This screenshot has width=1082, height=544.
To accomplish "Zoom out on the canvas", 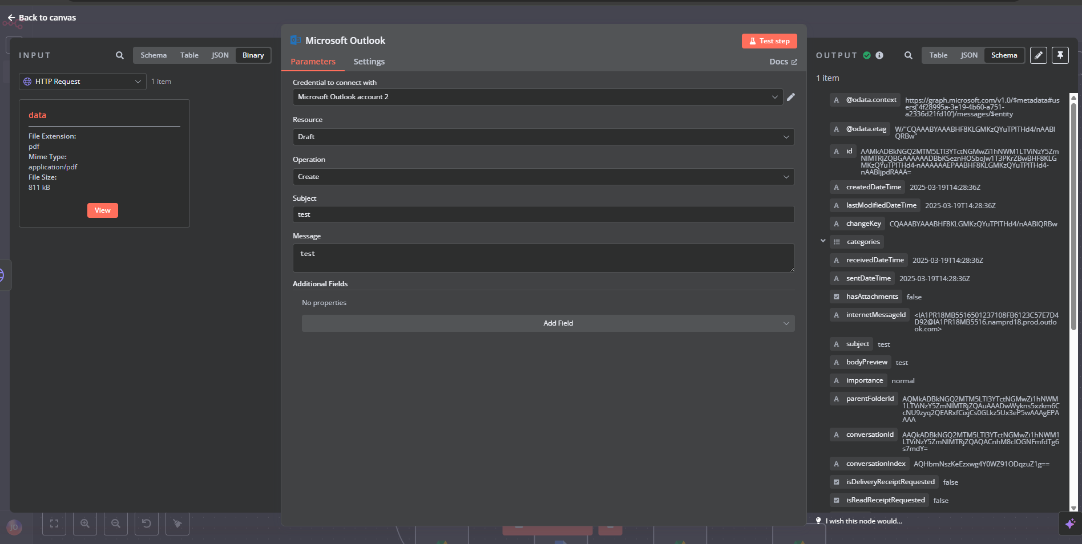I will point(116,523).
